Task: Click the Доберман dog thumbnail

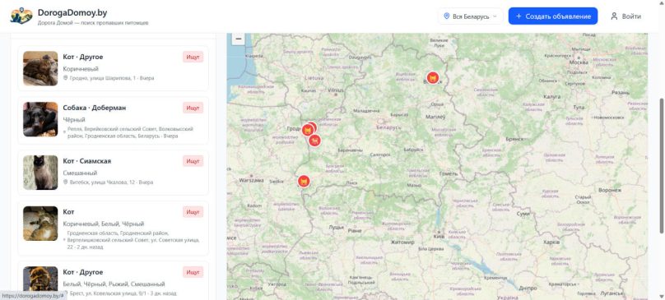Action: [x=40, y=119]
